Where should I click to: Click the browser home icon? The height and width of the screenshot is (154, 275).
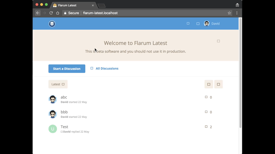coord(57,13)
